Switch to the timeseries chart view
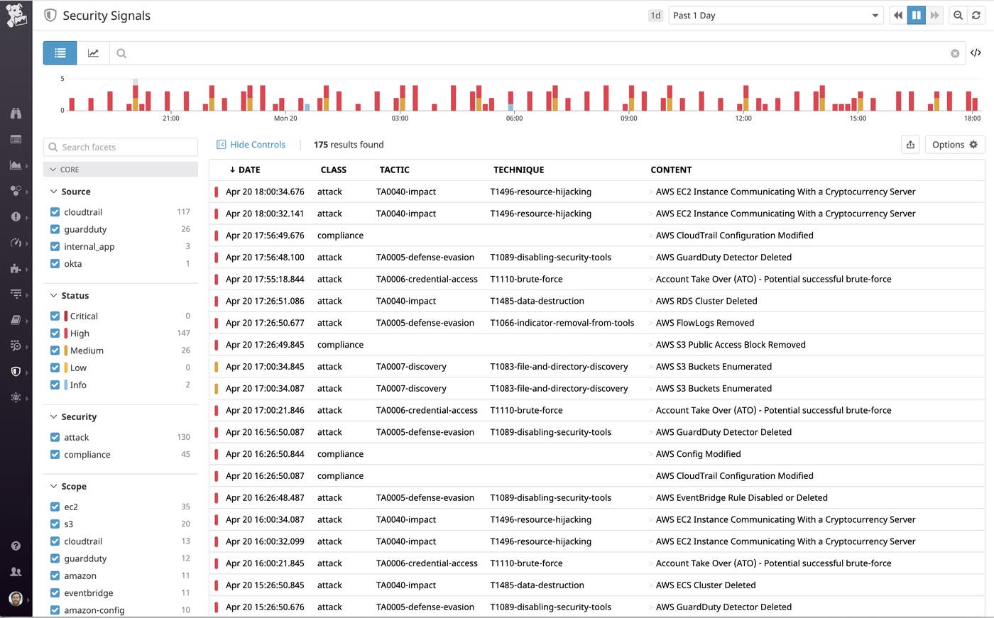Viewport: 994px width, 618px height. tap(93, 53)
